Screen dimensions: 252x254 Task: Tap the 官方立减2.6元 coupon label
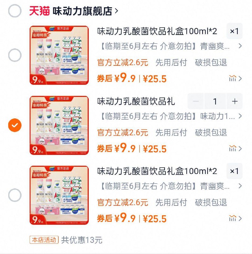click(x=122, y=63)
